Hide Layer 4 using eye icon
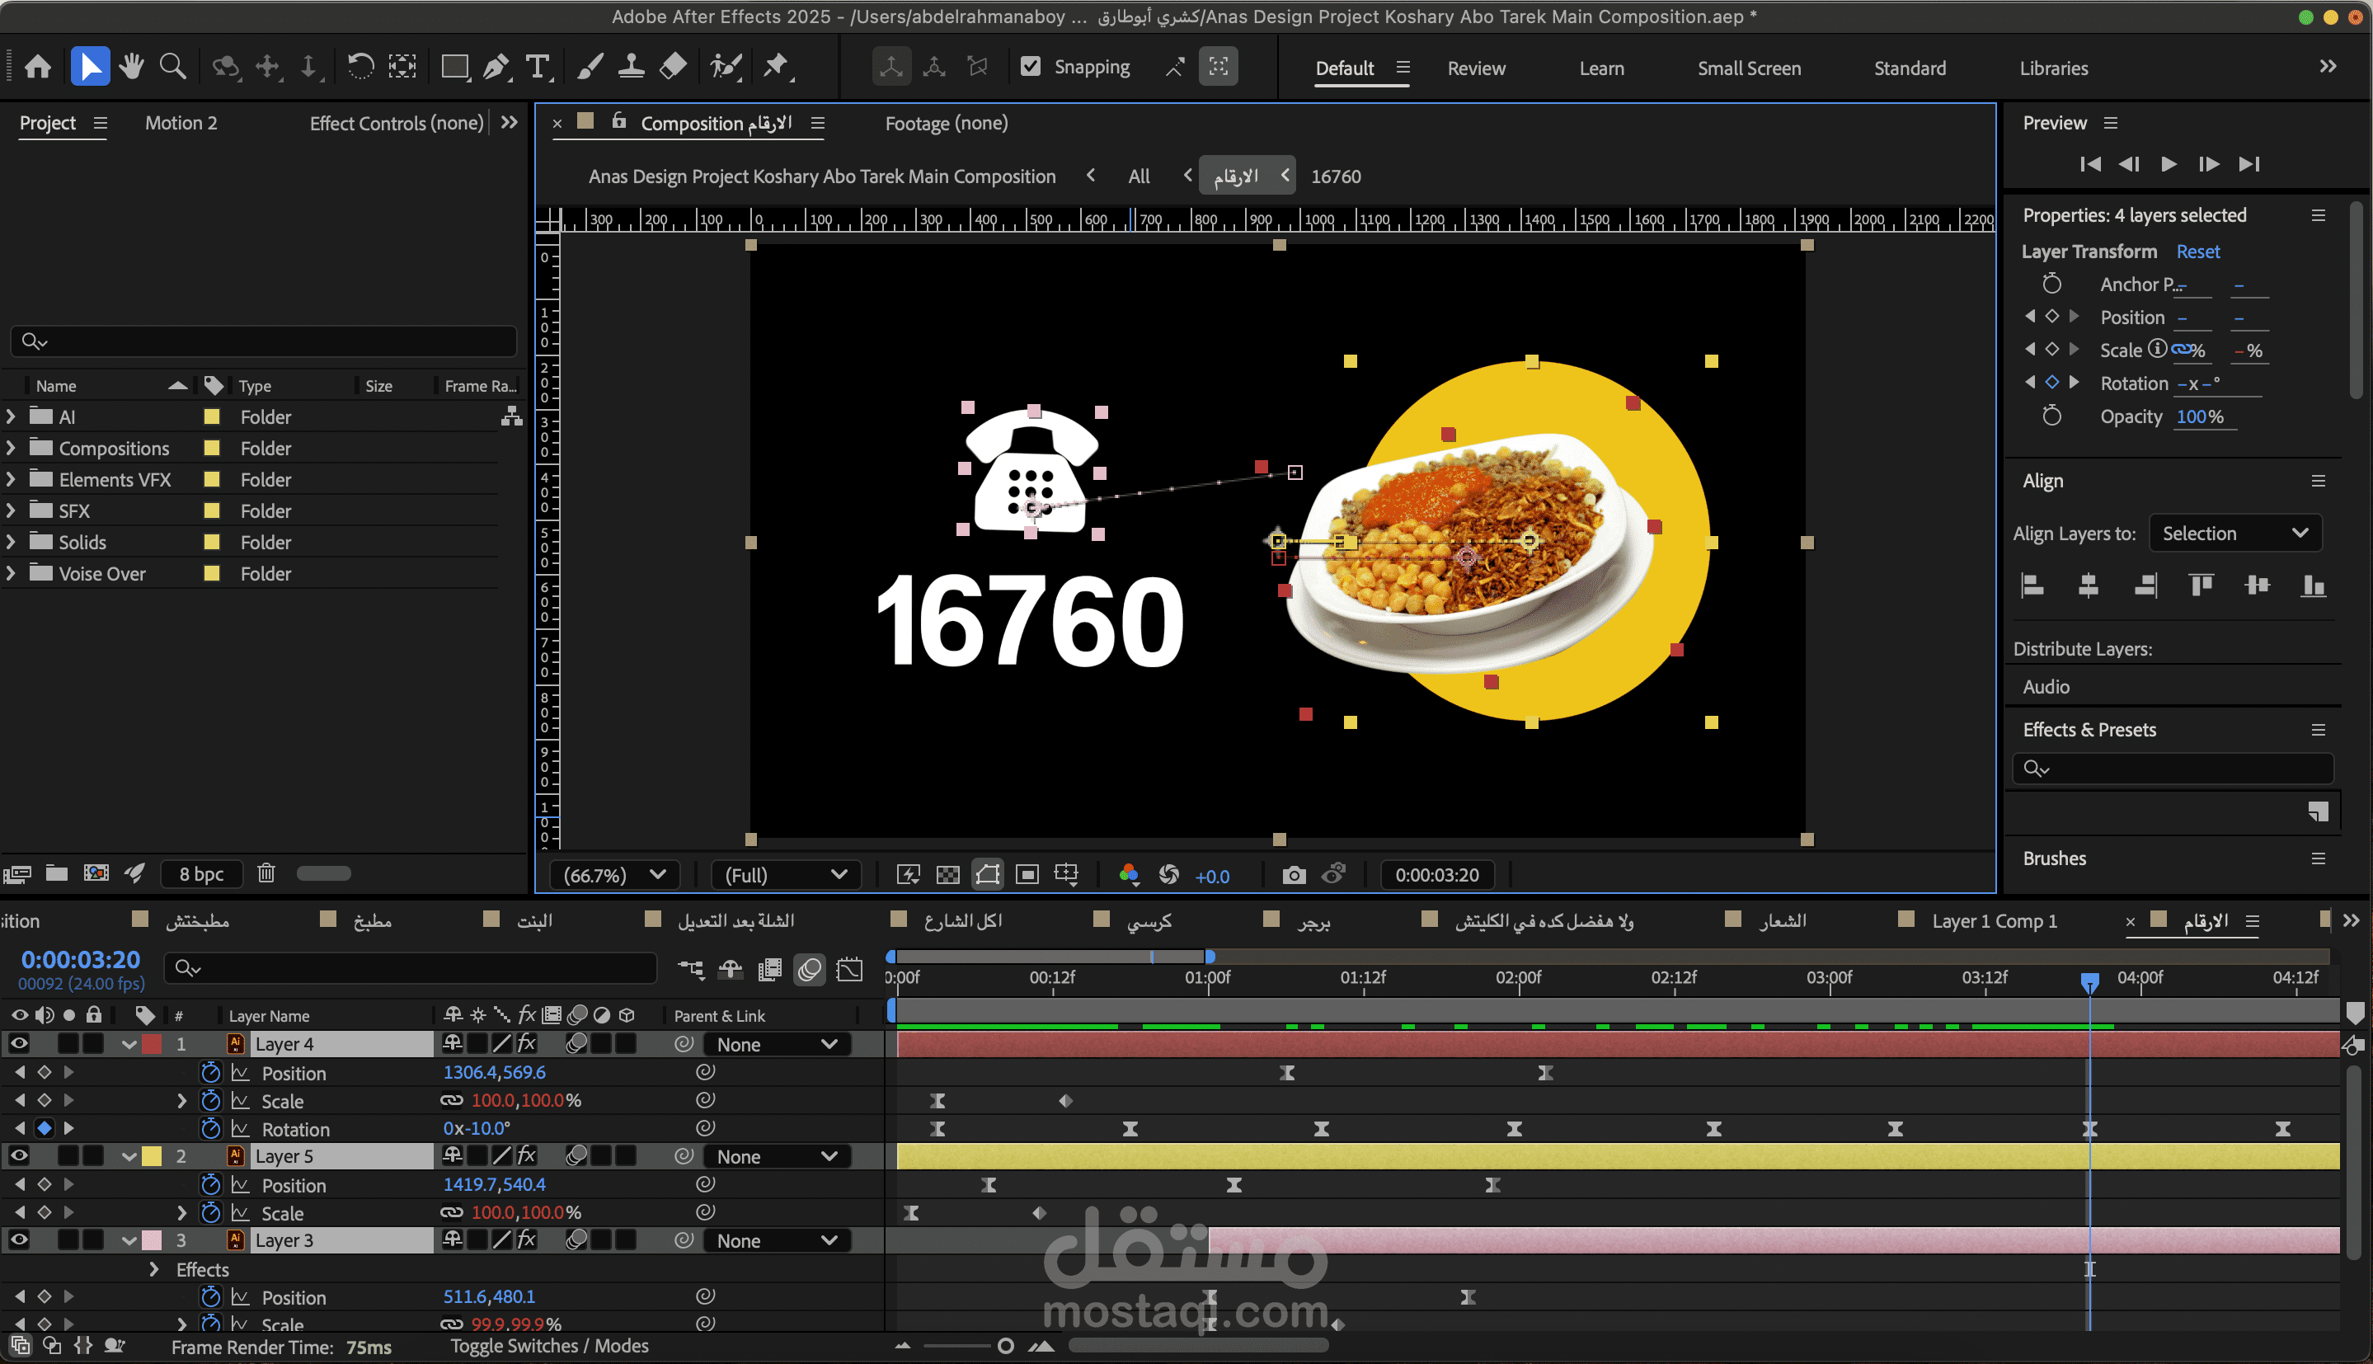Viewport: 2373px width, 1364px height. pos(19,1043)
